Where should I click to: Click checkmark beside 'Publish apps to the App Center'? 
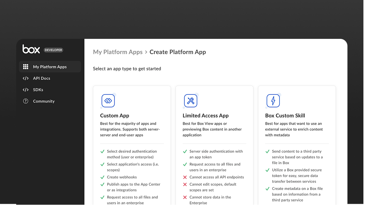tap(102, 185)
